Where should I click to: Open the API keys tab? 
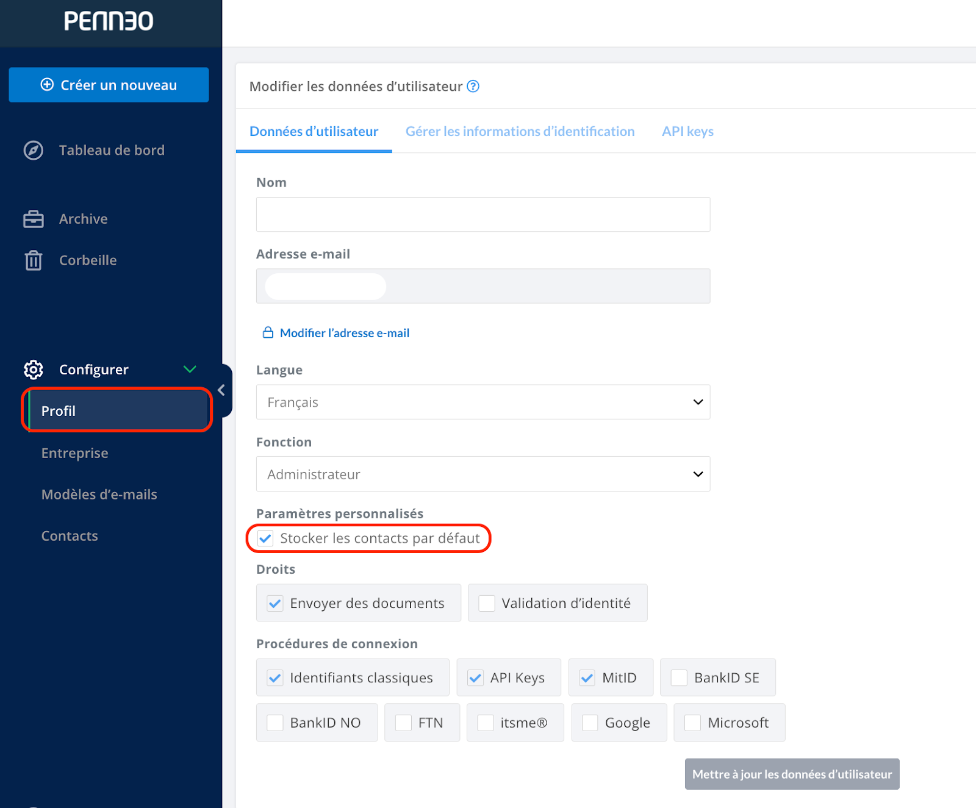687,132
